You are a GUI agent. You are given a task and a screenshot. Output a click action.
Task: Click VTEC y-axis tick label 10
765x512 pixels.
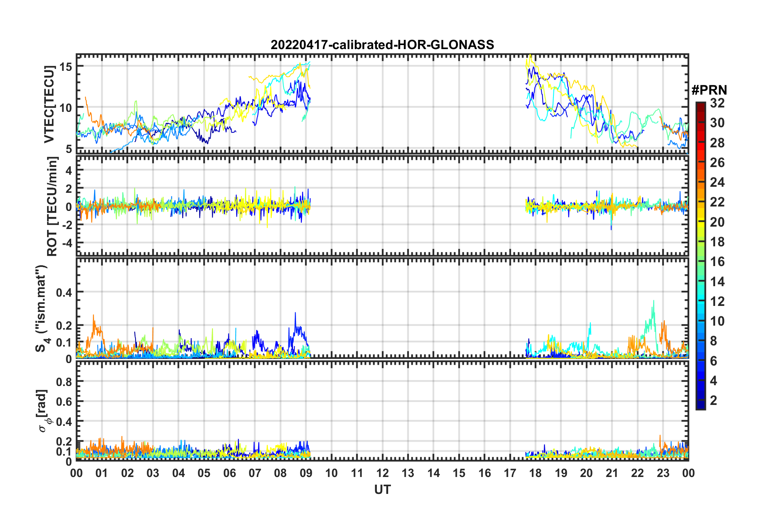(66, 108)
